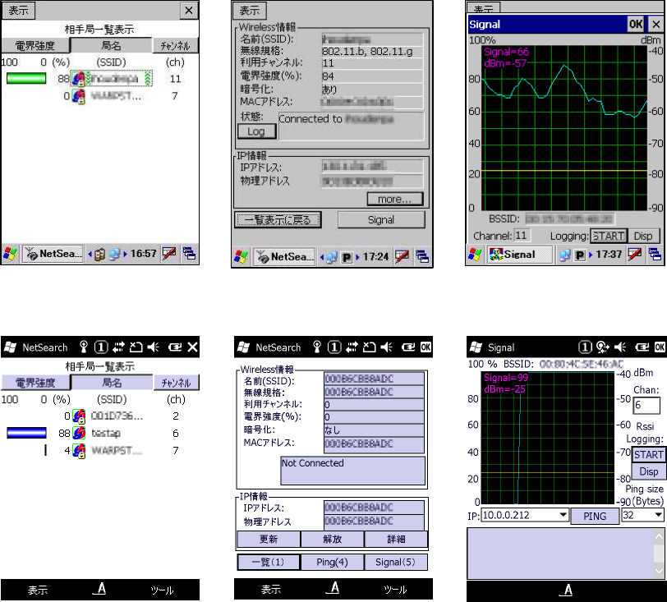The image size is (667, 602).
Task: Switch to the Signal(5) tab
Action: [x=396, y=562]
